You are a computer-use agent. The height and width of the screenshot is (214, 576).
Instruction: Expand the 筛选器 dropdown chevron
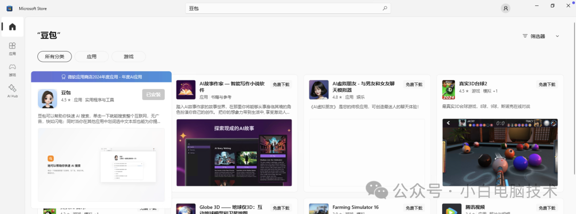tap(557, 36)
